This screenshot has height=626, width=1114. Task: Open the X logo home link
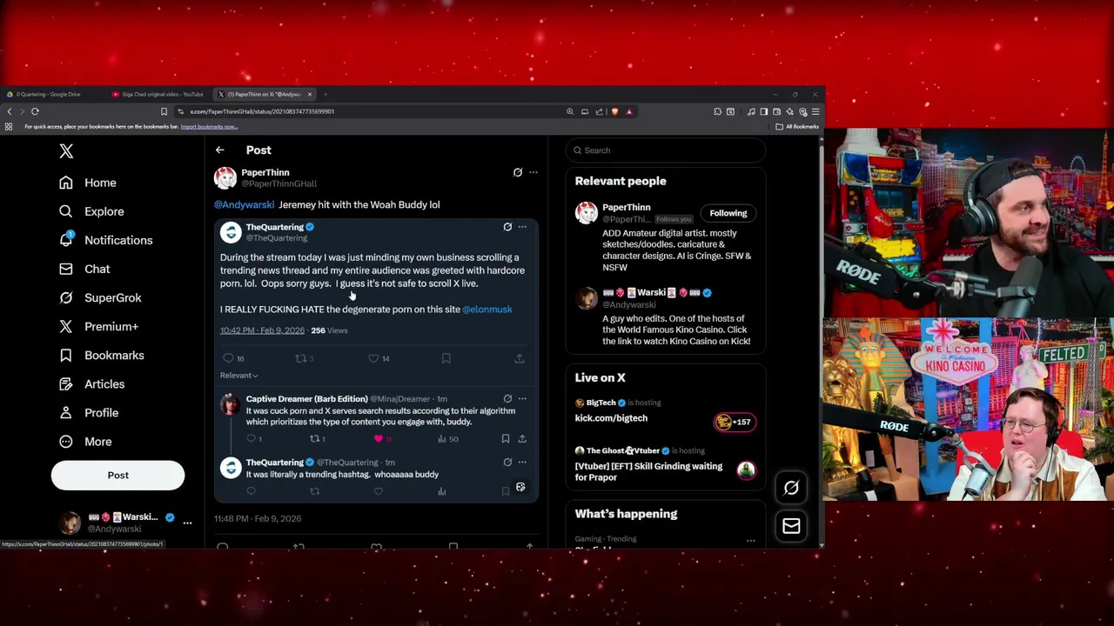[x=66, y=151]
